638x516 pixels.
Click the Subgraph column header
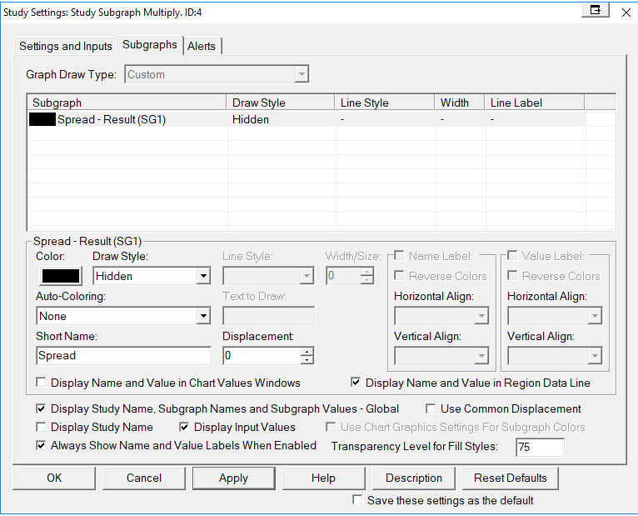(x=127, y=103)
